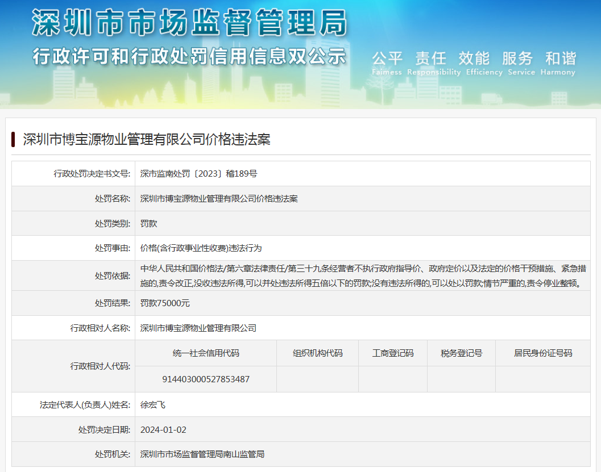Click the 行政许可和行政处罚信用信息双公示 subtitle
Image resolution: width=601 pixels, height=472 pixels.
pyautogui.click(x=189, y=56)
